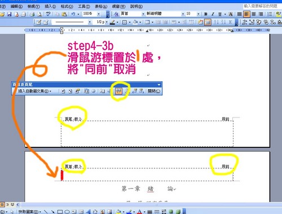This screenshot has width=282, height=214.
Task: Switch Between Header and Footer icon
Action: pyautogui.click(x=127, y=91)
